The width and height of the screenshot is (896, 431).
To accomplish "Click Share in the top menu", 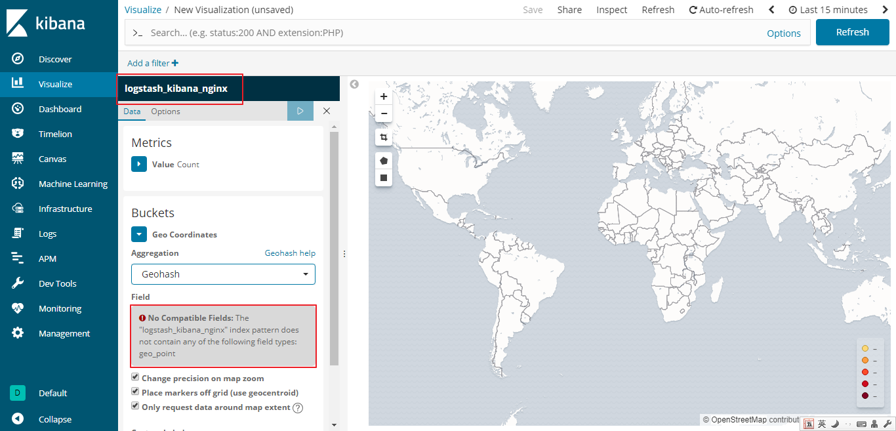I will [569, 10].
